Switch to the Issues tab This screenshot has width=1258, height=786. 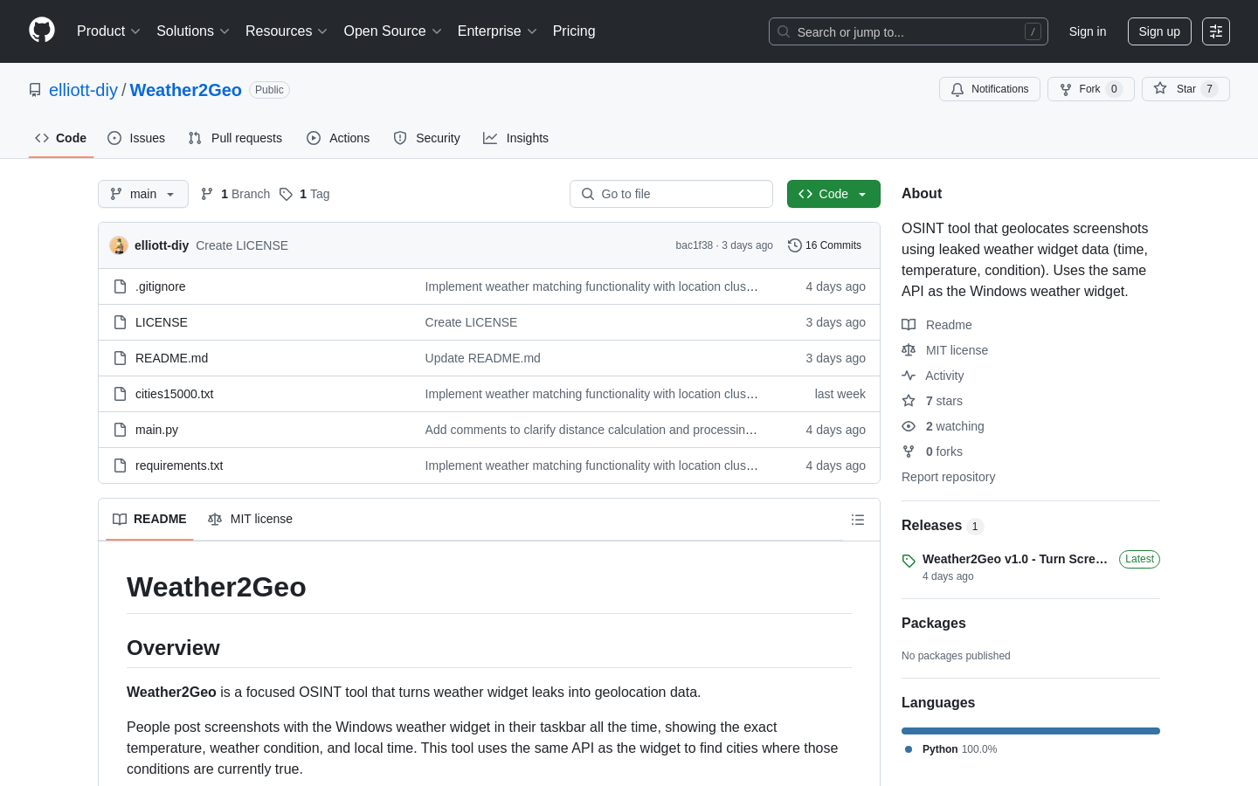(x=136, y=138)
